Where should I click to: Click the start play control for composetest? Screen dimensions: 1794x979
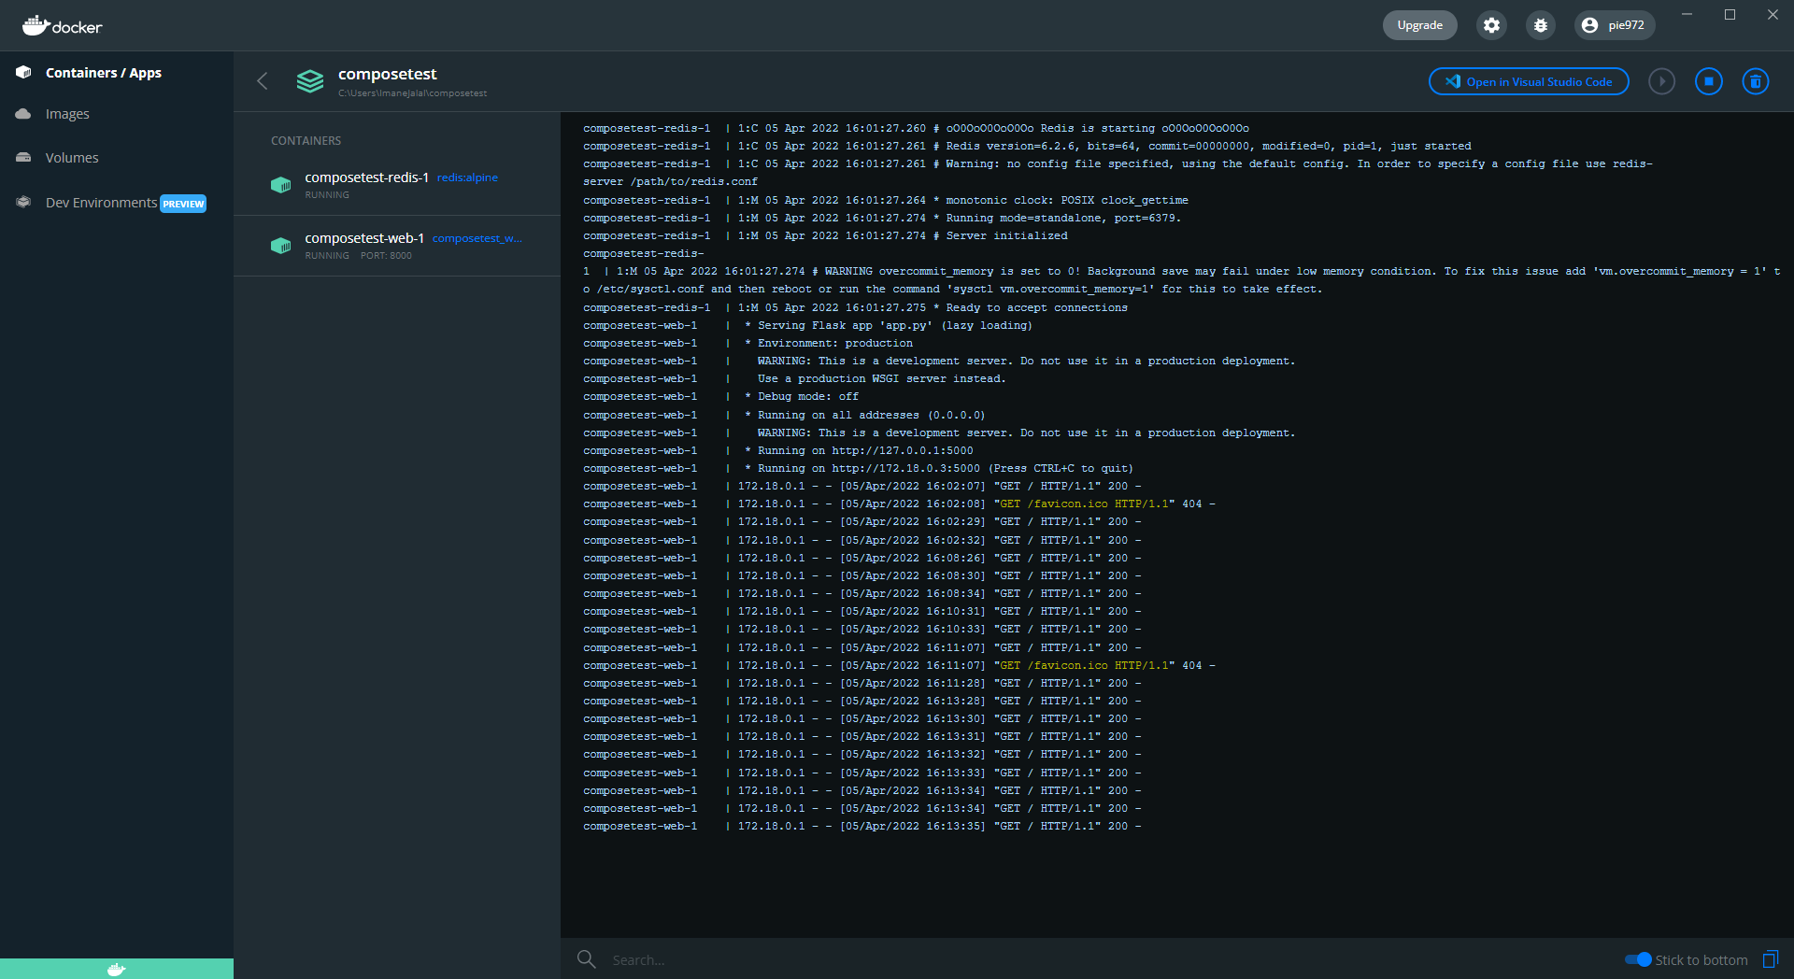pos(1662,81)
